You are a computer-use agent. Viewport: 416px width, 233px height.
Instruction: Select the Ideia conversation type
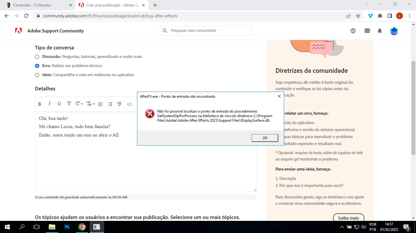(37, 75)
